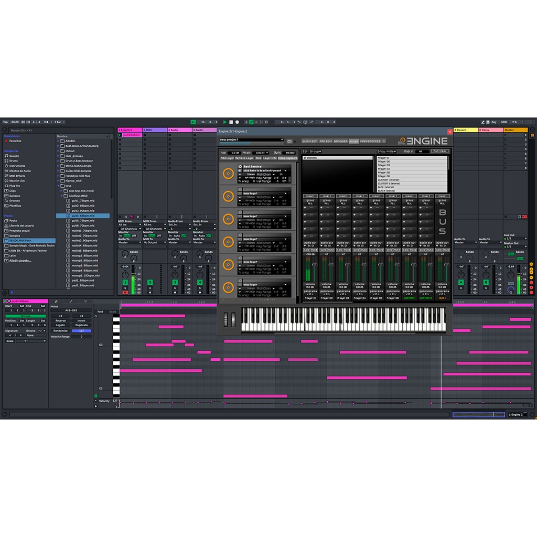
Task: Open track 2 No Output dropdown
Action: [x=155, y=242]
